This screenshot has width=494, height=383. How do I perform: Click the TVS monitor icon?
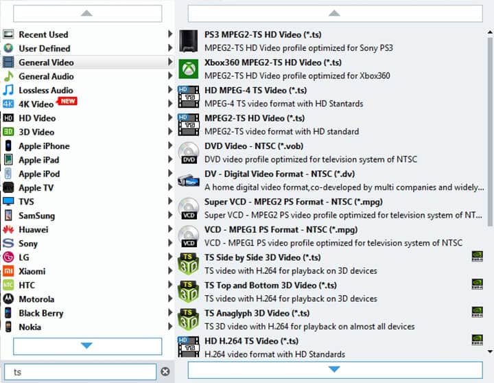8,201
